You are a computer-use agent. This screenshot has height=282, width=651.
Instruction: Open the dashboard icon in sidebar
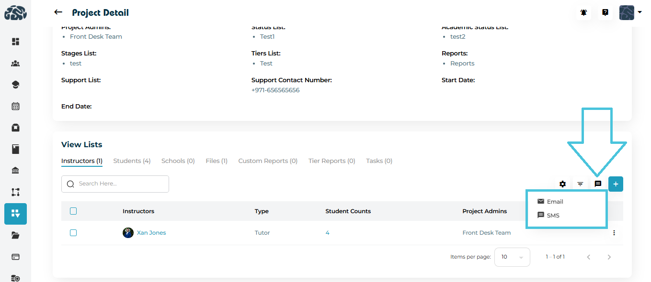coord(15,42)
